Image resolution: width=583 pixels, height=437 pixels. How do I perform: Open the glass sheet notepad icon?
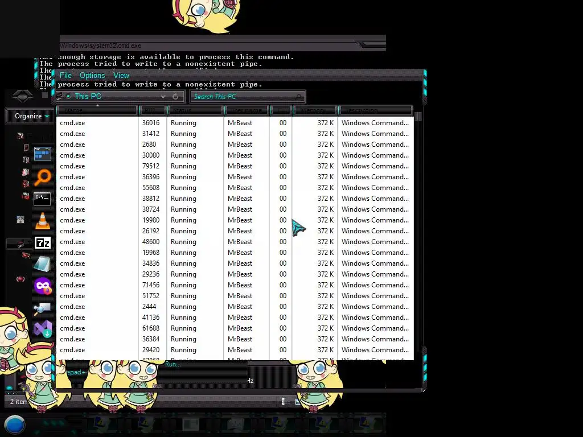pos(42,264)
